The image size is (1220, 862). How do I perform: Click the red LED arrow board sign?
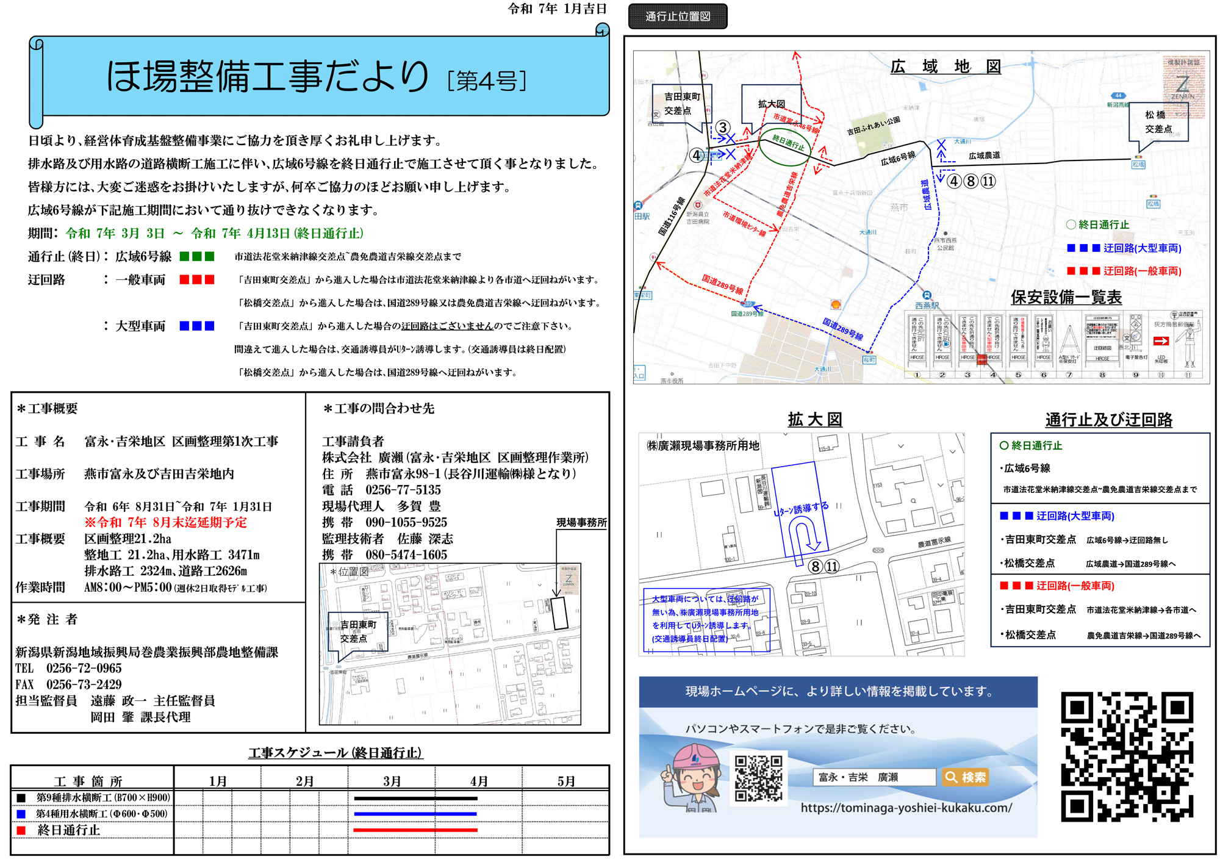click(x=1161, y=341)
